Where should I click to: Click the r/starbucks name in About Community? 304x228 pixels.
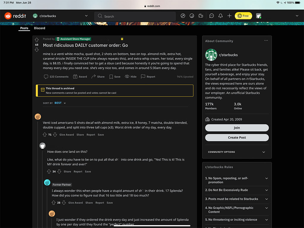pyautogui.click(x=228, y=55)
